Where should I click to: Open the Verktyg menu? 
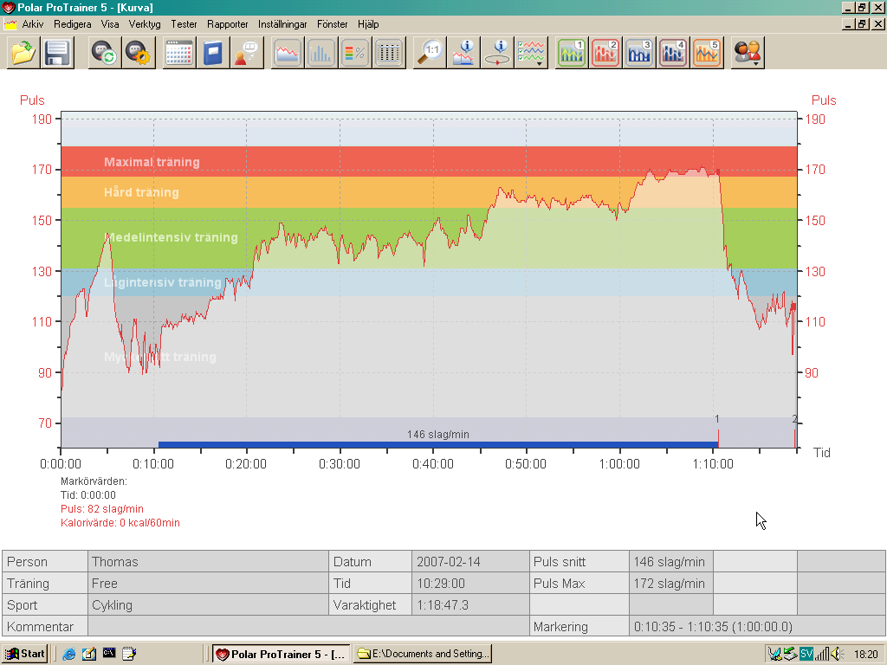pos(145,24)
